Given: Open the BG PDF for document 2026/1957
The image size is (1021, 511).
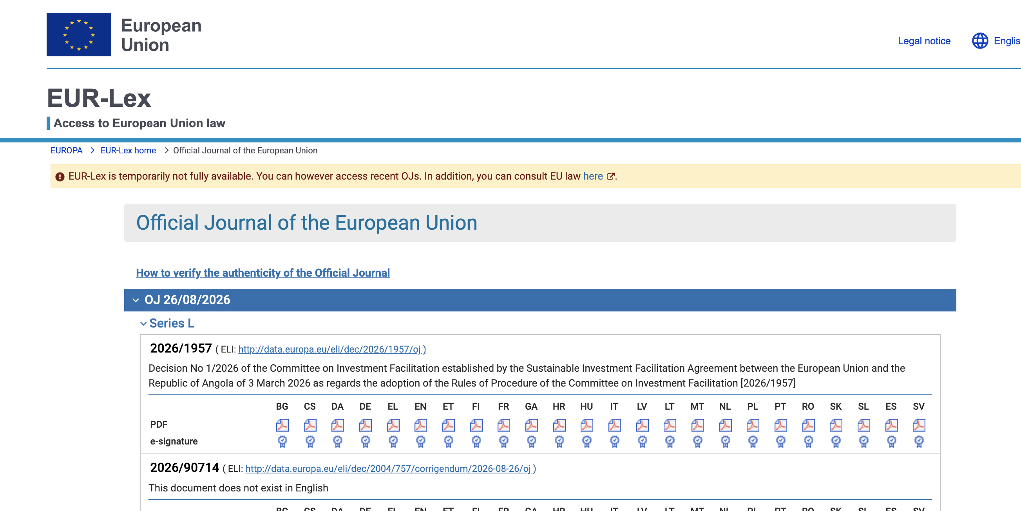Looking at the screenshot, I should pyautogui.click(x=282, y=425).
